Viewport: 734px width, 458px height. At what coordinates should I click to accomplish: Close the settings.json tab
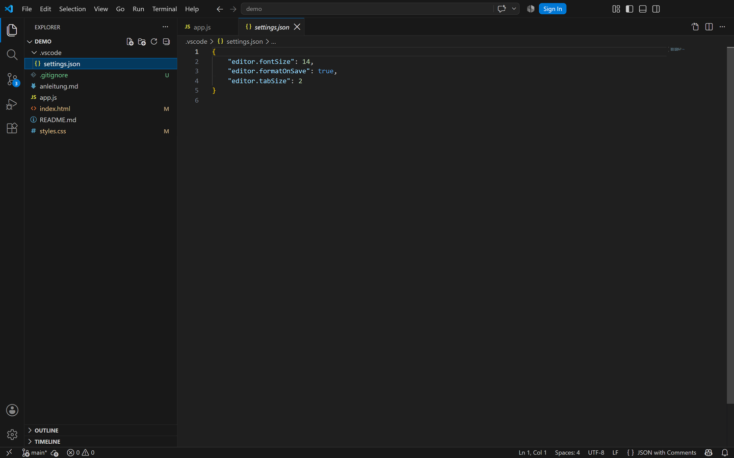click(x=297, y=27)
